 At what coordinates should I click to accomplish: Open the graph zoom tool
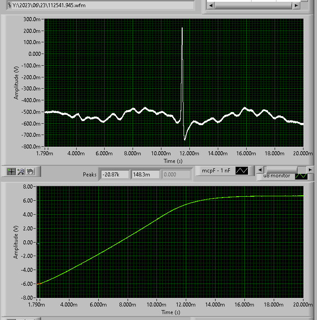pyautogui.click(x=21, y=171)
